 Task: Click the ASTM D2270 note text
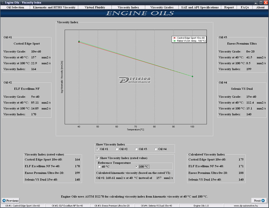pyautogui.click(x=134, y=197)
